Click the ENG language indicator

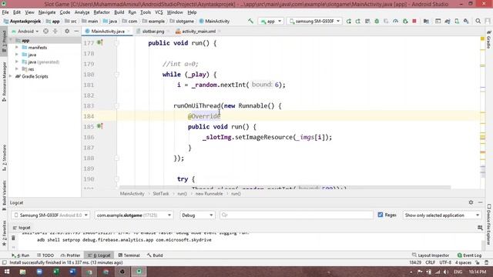458,272
